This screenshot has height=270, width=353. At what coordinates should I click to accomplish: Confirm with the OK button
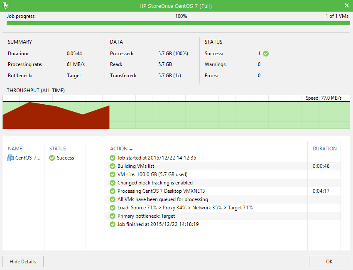tap(329, 261)
